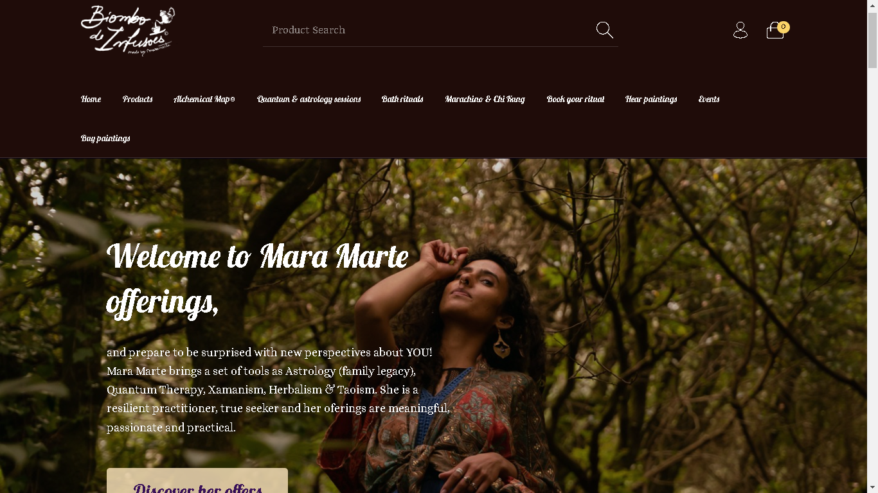Open the user account icon
The height and width of the screenshot is (493, 878).
(740, 30)
